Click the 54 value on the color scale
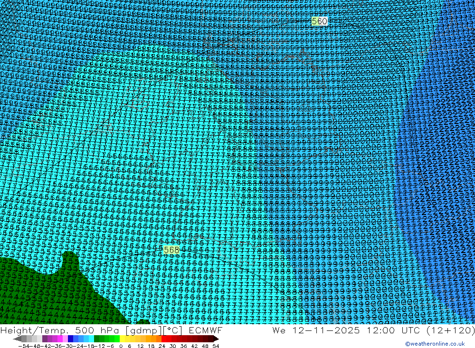The image size is (475, 348). click(216, 346)
